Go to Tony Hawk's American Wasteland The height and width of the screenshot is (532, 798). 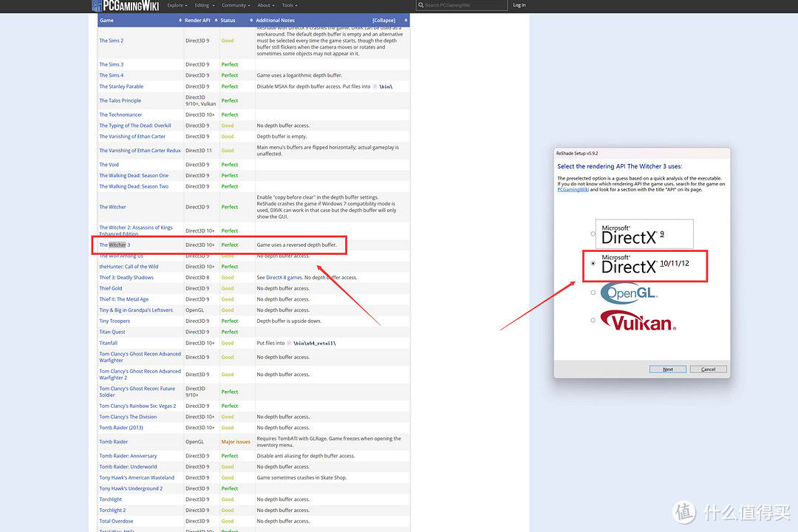(137, 478)
